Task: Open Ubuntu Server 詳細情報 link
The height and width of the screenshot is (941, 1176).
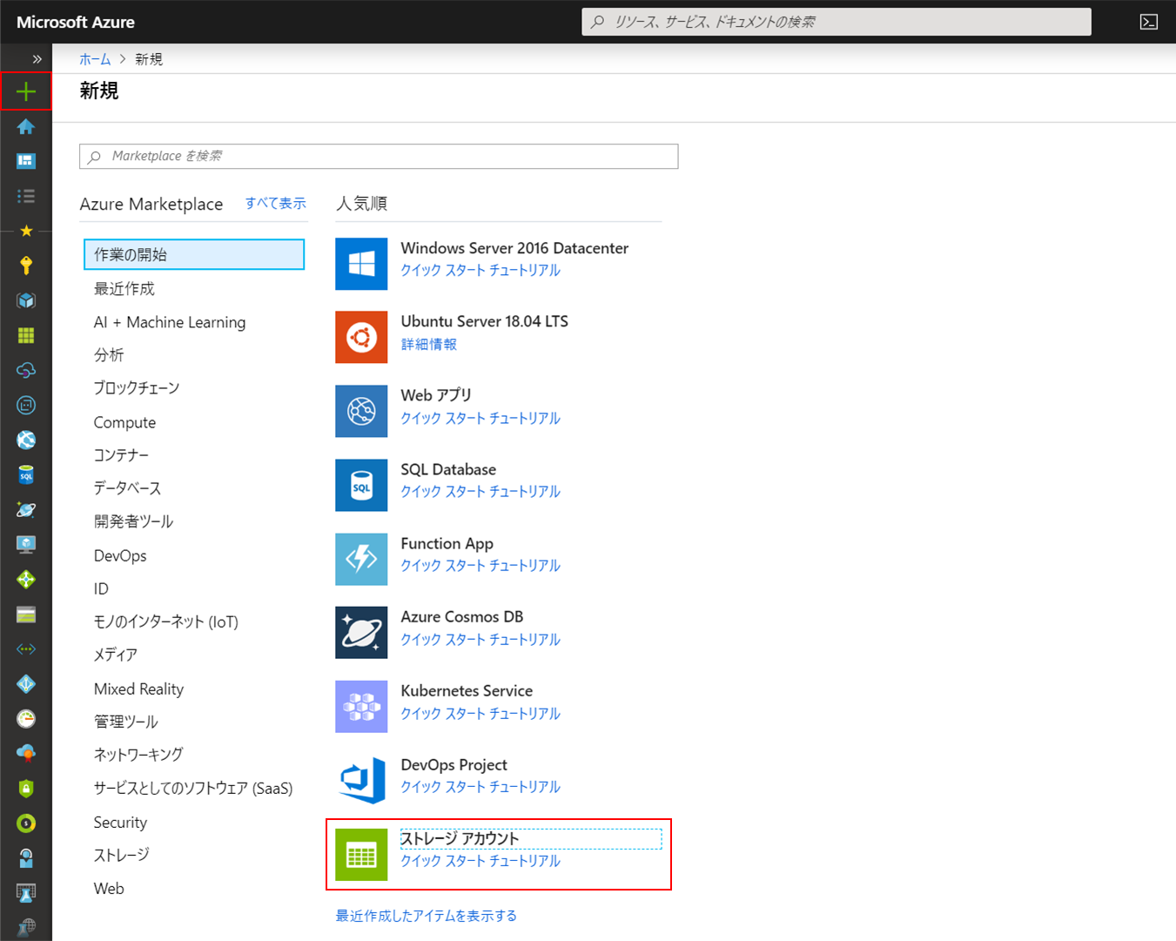Action: [x=428, y=344]
